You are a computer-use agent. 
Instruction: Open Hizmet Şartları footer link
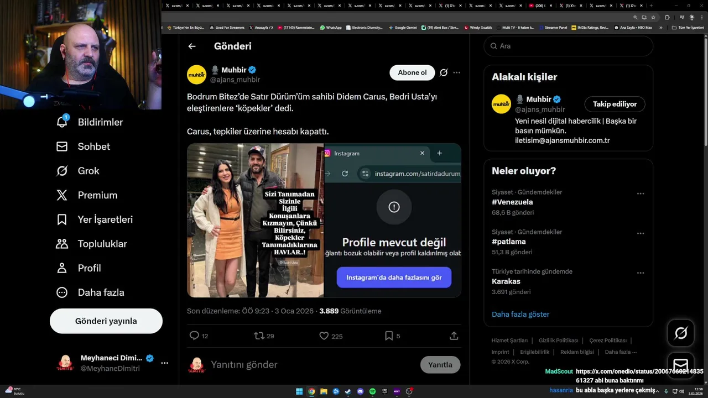coord(509,341)
